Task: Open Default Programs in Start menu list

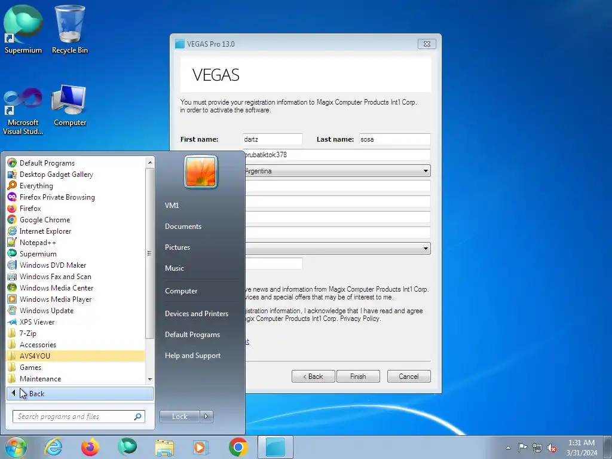Action: (x=76, y=163)
